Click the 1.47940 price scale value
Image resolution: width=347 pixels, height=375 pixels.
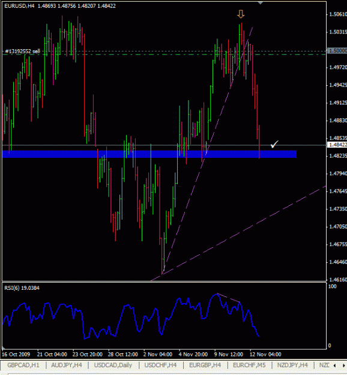pos(338,173)
